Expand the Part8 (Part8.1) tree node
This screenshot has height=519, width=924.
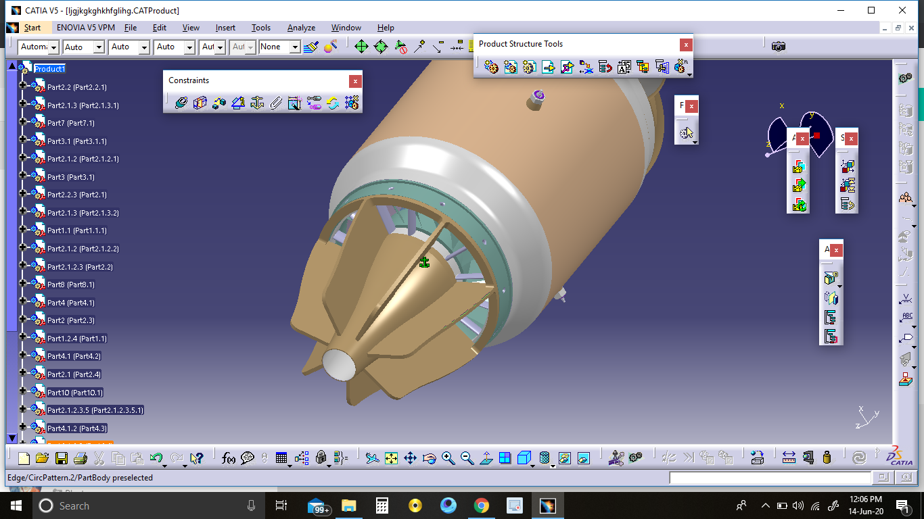tap(22, 284)
